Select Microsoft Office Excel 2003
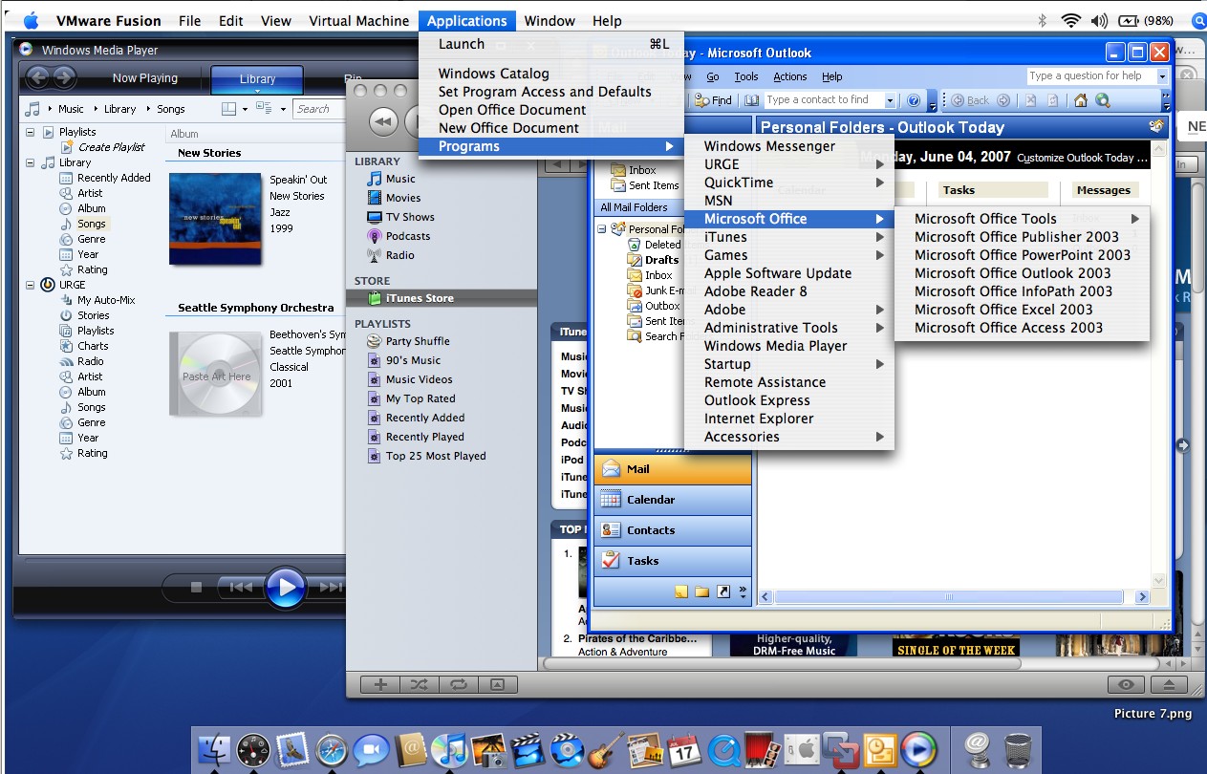1207x774 pixels. [x=1022, y=310]
